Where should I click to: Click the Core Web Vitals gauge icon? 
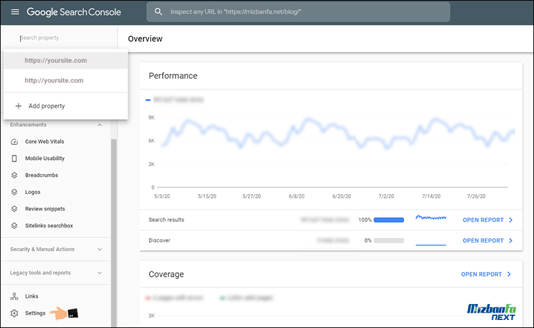pos(14,141)
